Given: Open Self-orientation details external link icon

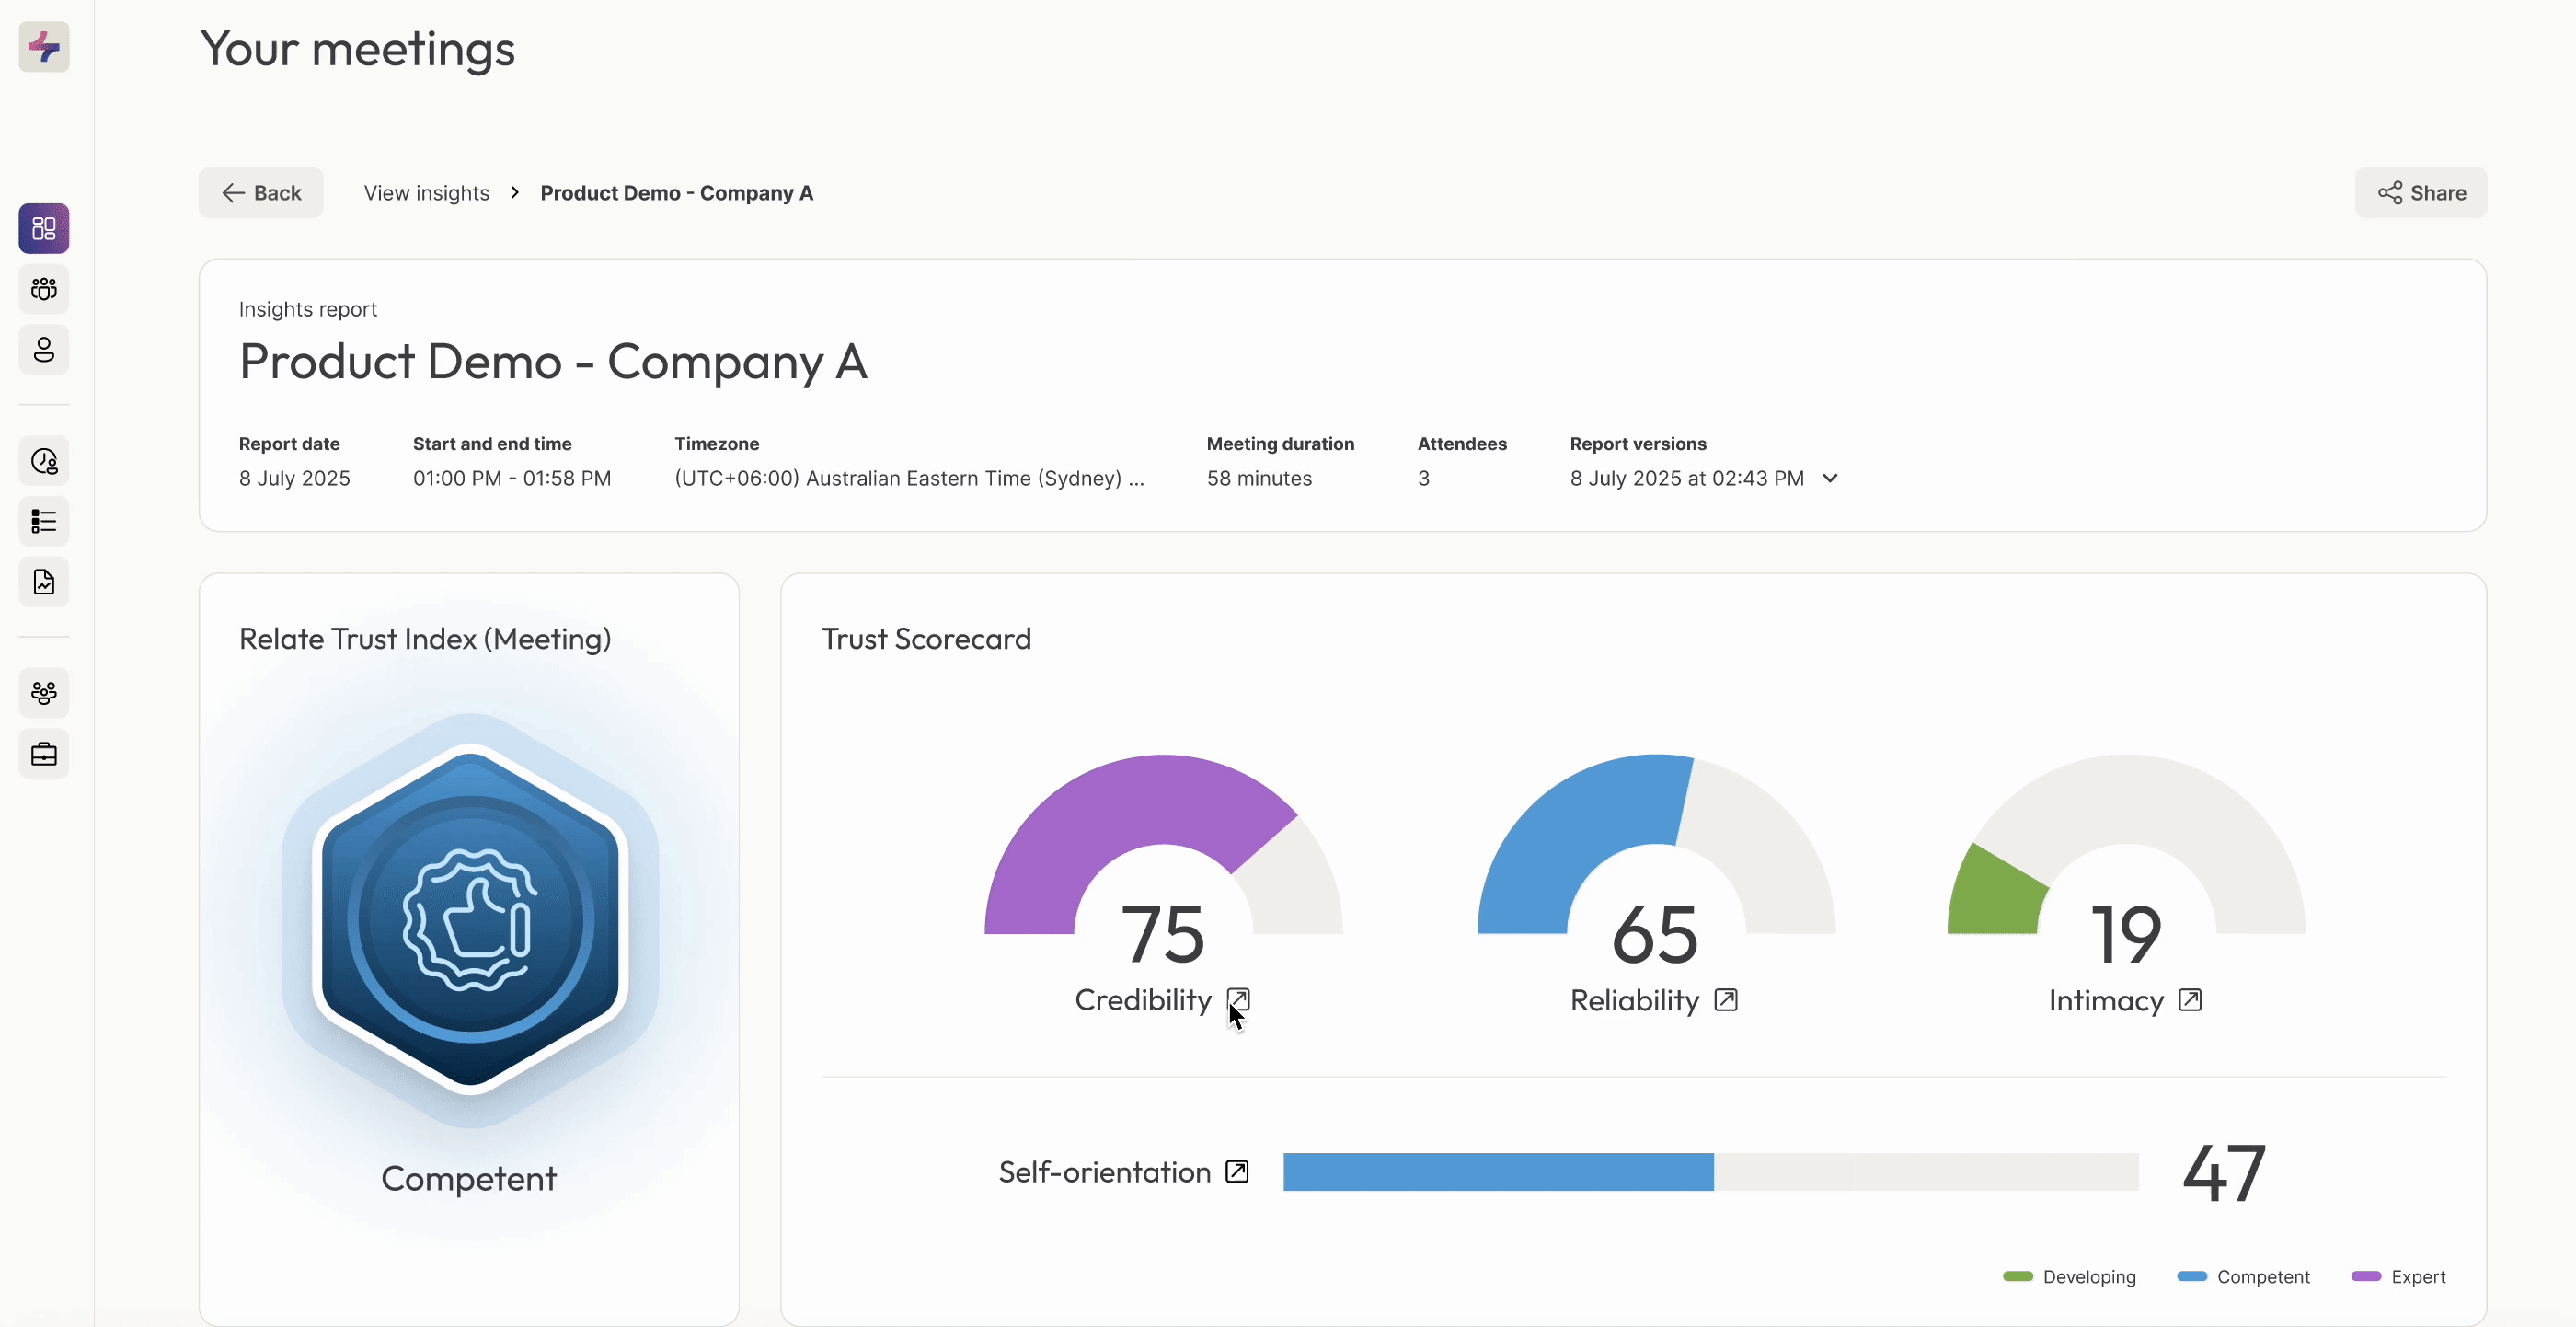Looking at the screenshot, I should (x=1237, y=1171).
